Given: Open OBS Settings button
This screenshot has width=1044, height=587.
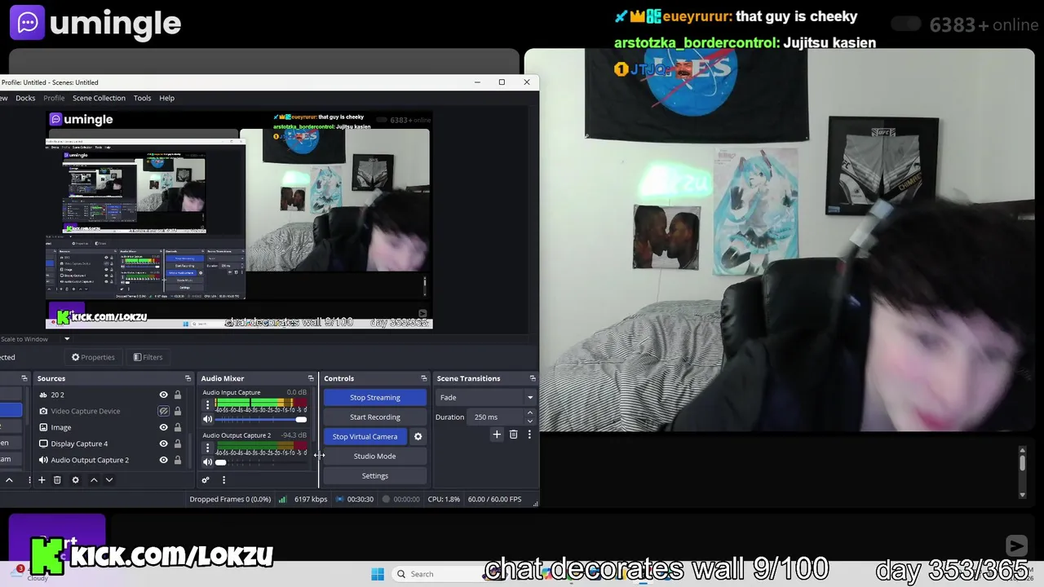Looking at the screenshot, I should pos(375,476).
